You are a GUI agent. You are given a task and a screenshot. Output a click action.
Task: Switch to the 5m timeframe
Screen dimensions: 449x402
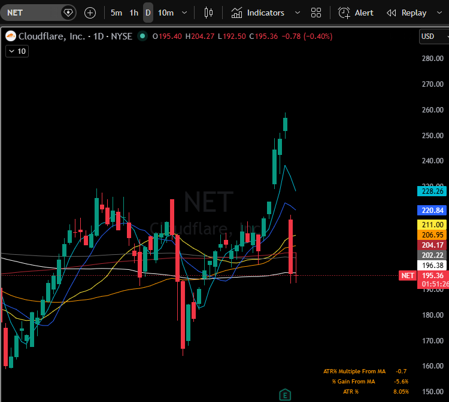116,13
